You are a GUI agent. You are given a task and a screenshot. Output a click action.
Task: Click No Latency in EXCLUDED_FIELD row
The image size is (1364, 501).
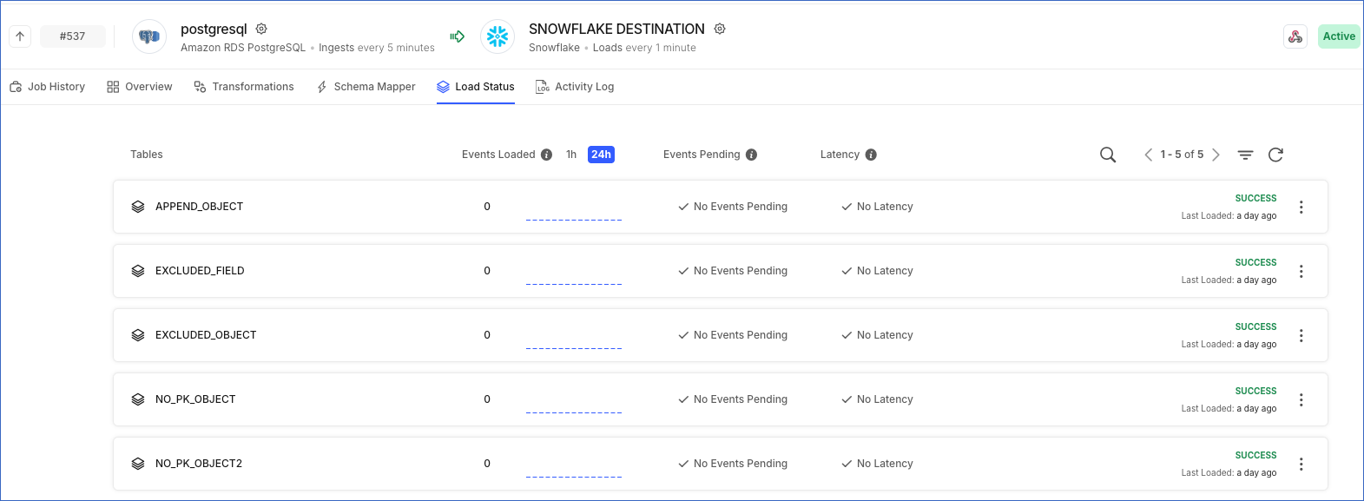pos(877,271)
